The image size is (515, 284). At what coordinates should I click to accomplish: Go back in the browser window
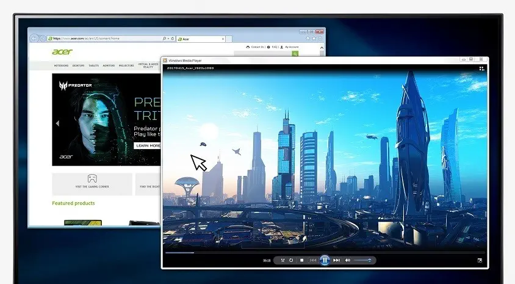point(34,38)
